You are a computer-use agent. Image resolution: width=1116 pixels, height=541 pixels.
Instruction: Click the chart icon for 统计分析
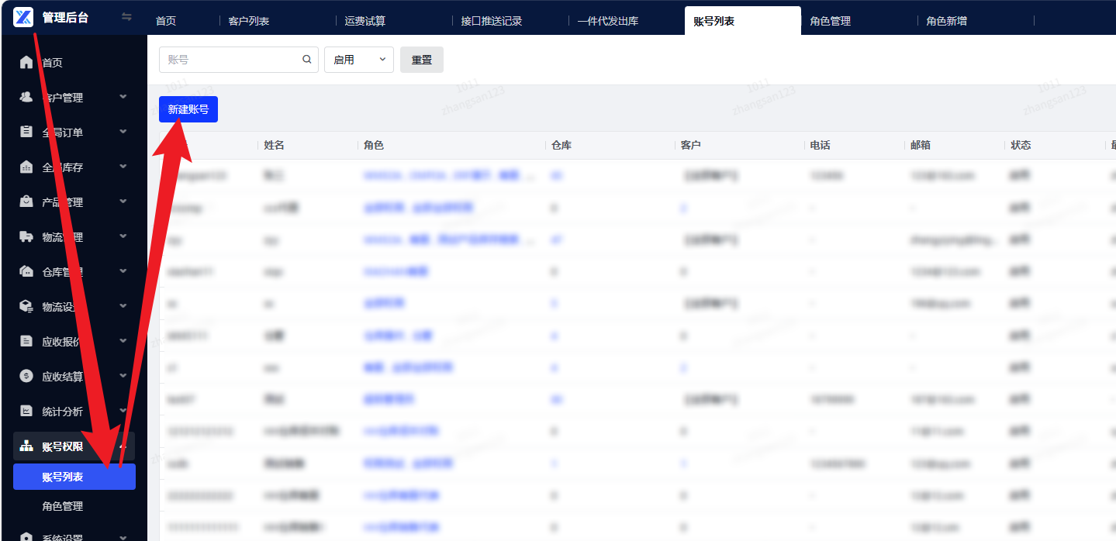coord(26,411)
